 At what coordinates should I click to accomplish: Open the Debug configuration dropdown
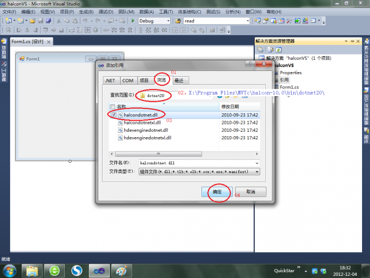point(168,21)
